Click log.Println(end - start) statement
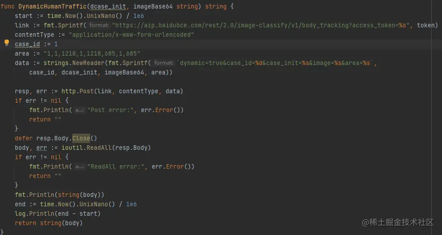This screenshot has width=442, height=235. tap(58, 213)
